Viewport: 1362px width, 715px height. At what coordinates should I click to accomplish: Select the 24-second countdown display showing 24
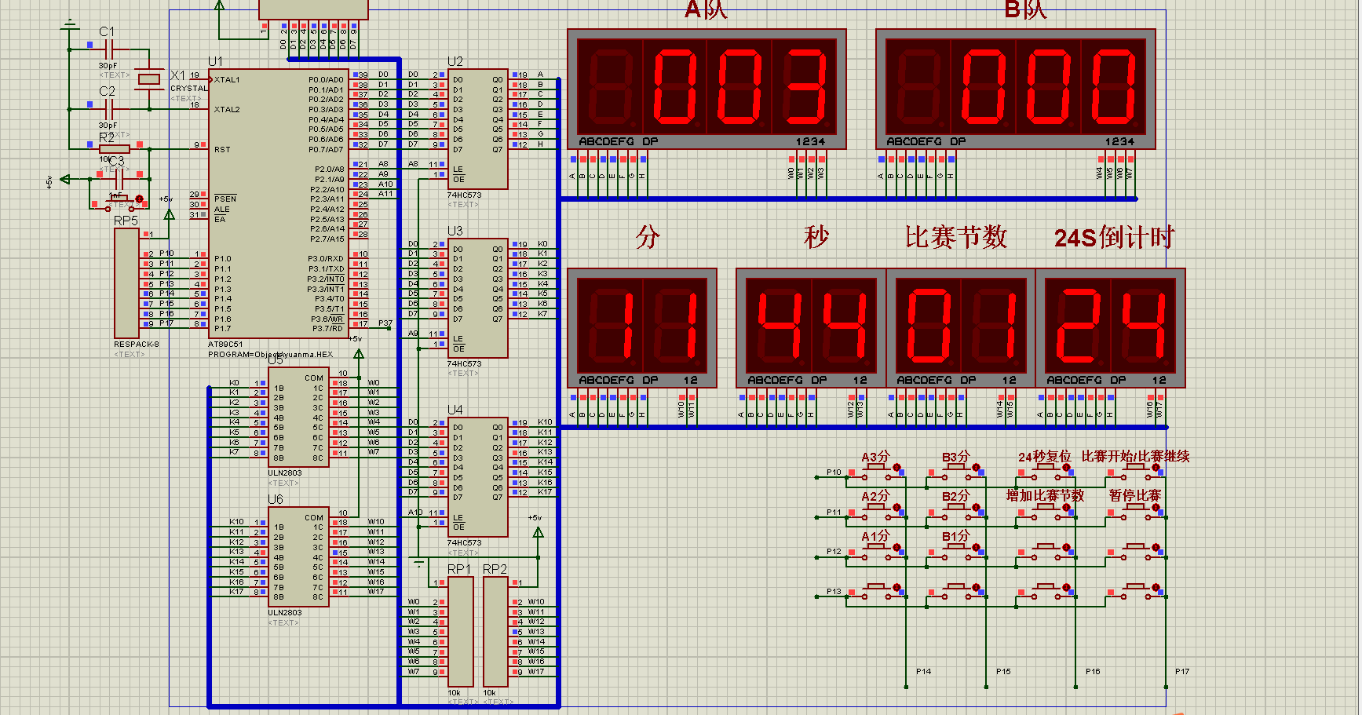click(1111, 328)
